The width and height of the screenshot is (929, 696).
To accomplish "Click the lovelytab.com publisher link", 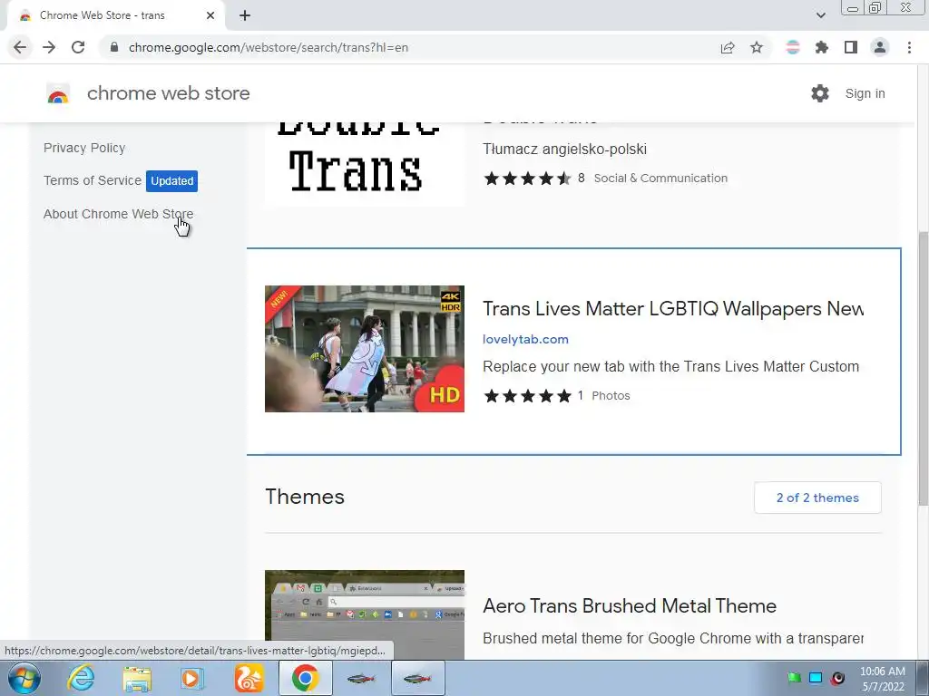I will point(525,340).
